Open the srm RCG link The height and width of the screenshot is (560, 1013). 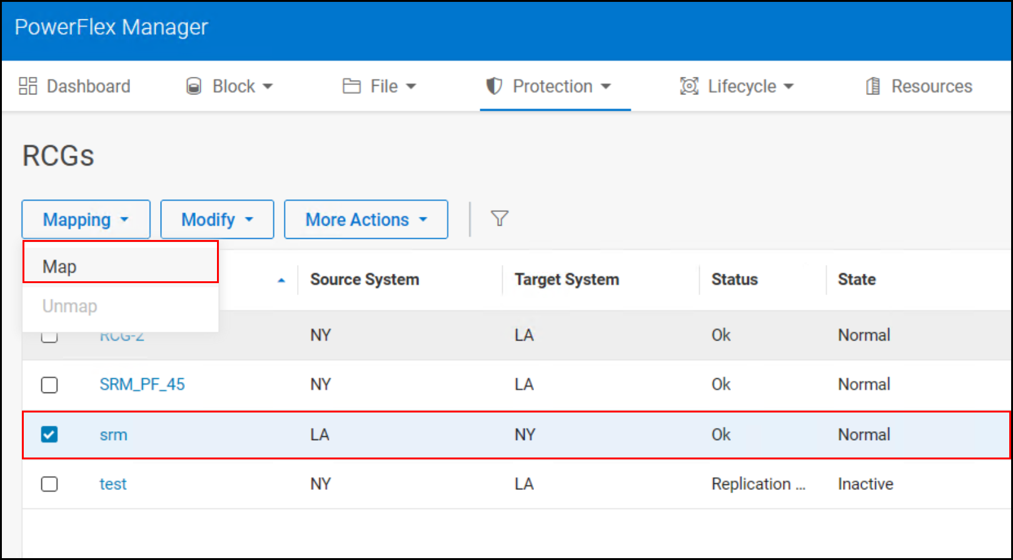pos(113,434)
